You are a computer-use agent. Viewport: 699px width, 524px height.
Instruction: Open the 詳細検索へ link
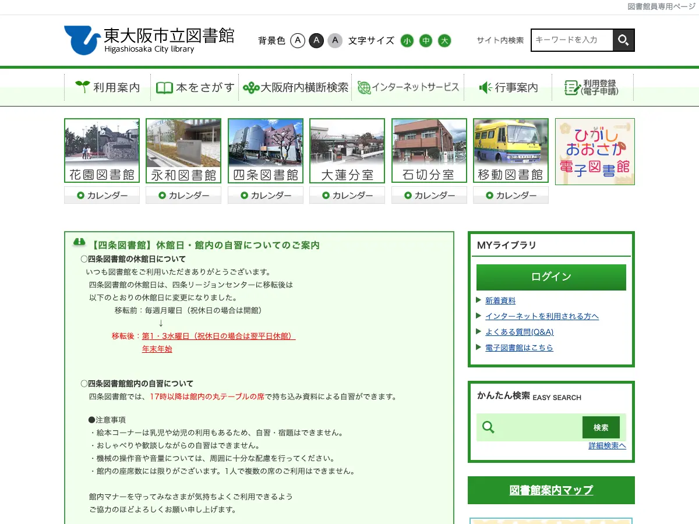click(607, 446)
